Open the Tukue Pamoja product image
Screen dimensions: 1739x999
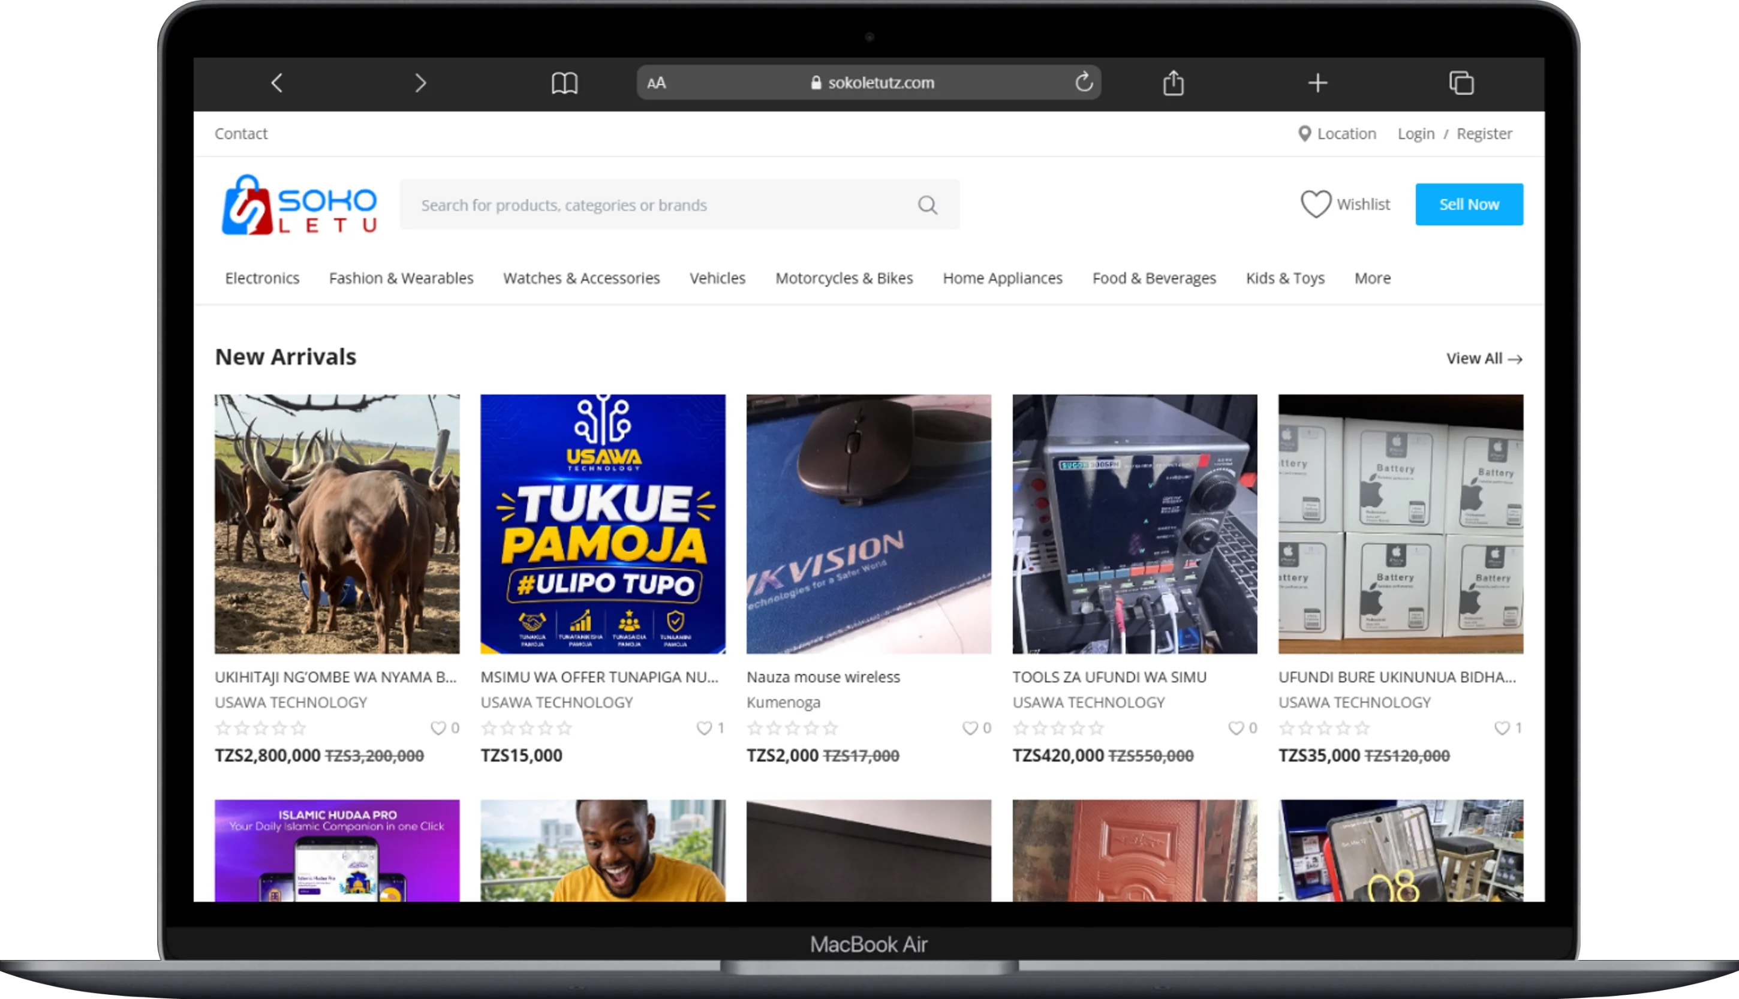[x=603, y=523]
